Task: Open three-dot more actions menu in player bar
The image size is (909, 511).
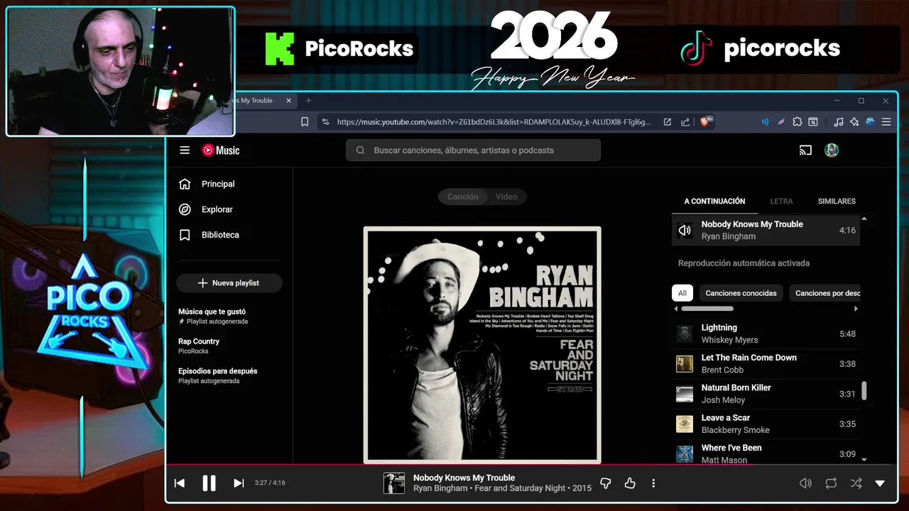Action: click(653, 483)
